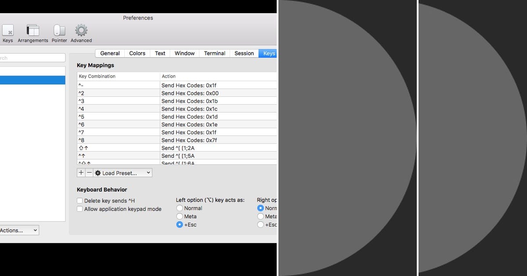The width and height of the screenshot is (527, 276).
Task: Click action 'Send Hex Codes: 0x1d'
Action: [x=190, y=117]
